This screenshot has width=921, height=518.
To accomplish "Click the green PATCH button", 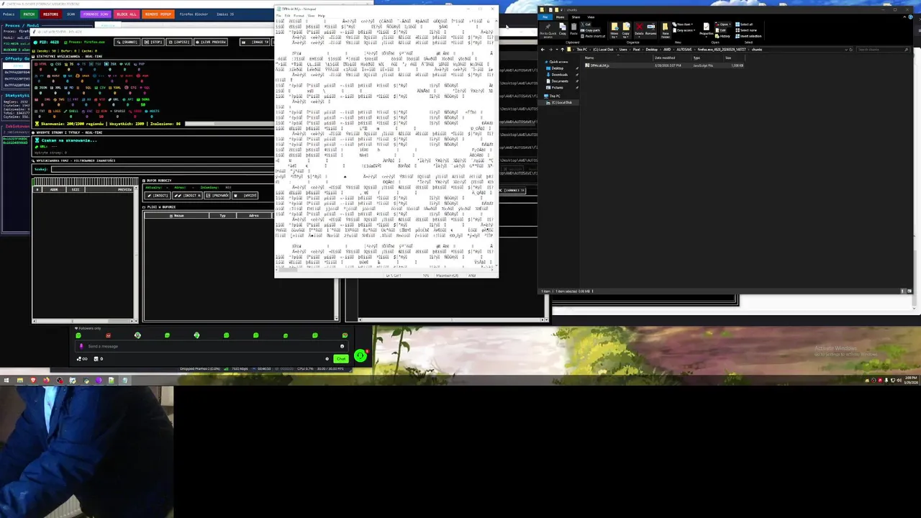I will pyautogui.click(x=29, y=14).
